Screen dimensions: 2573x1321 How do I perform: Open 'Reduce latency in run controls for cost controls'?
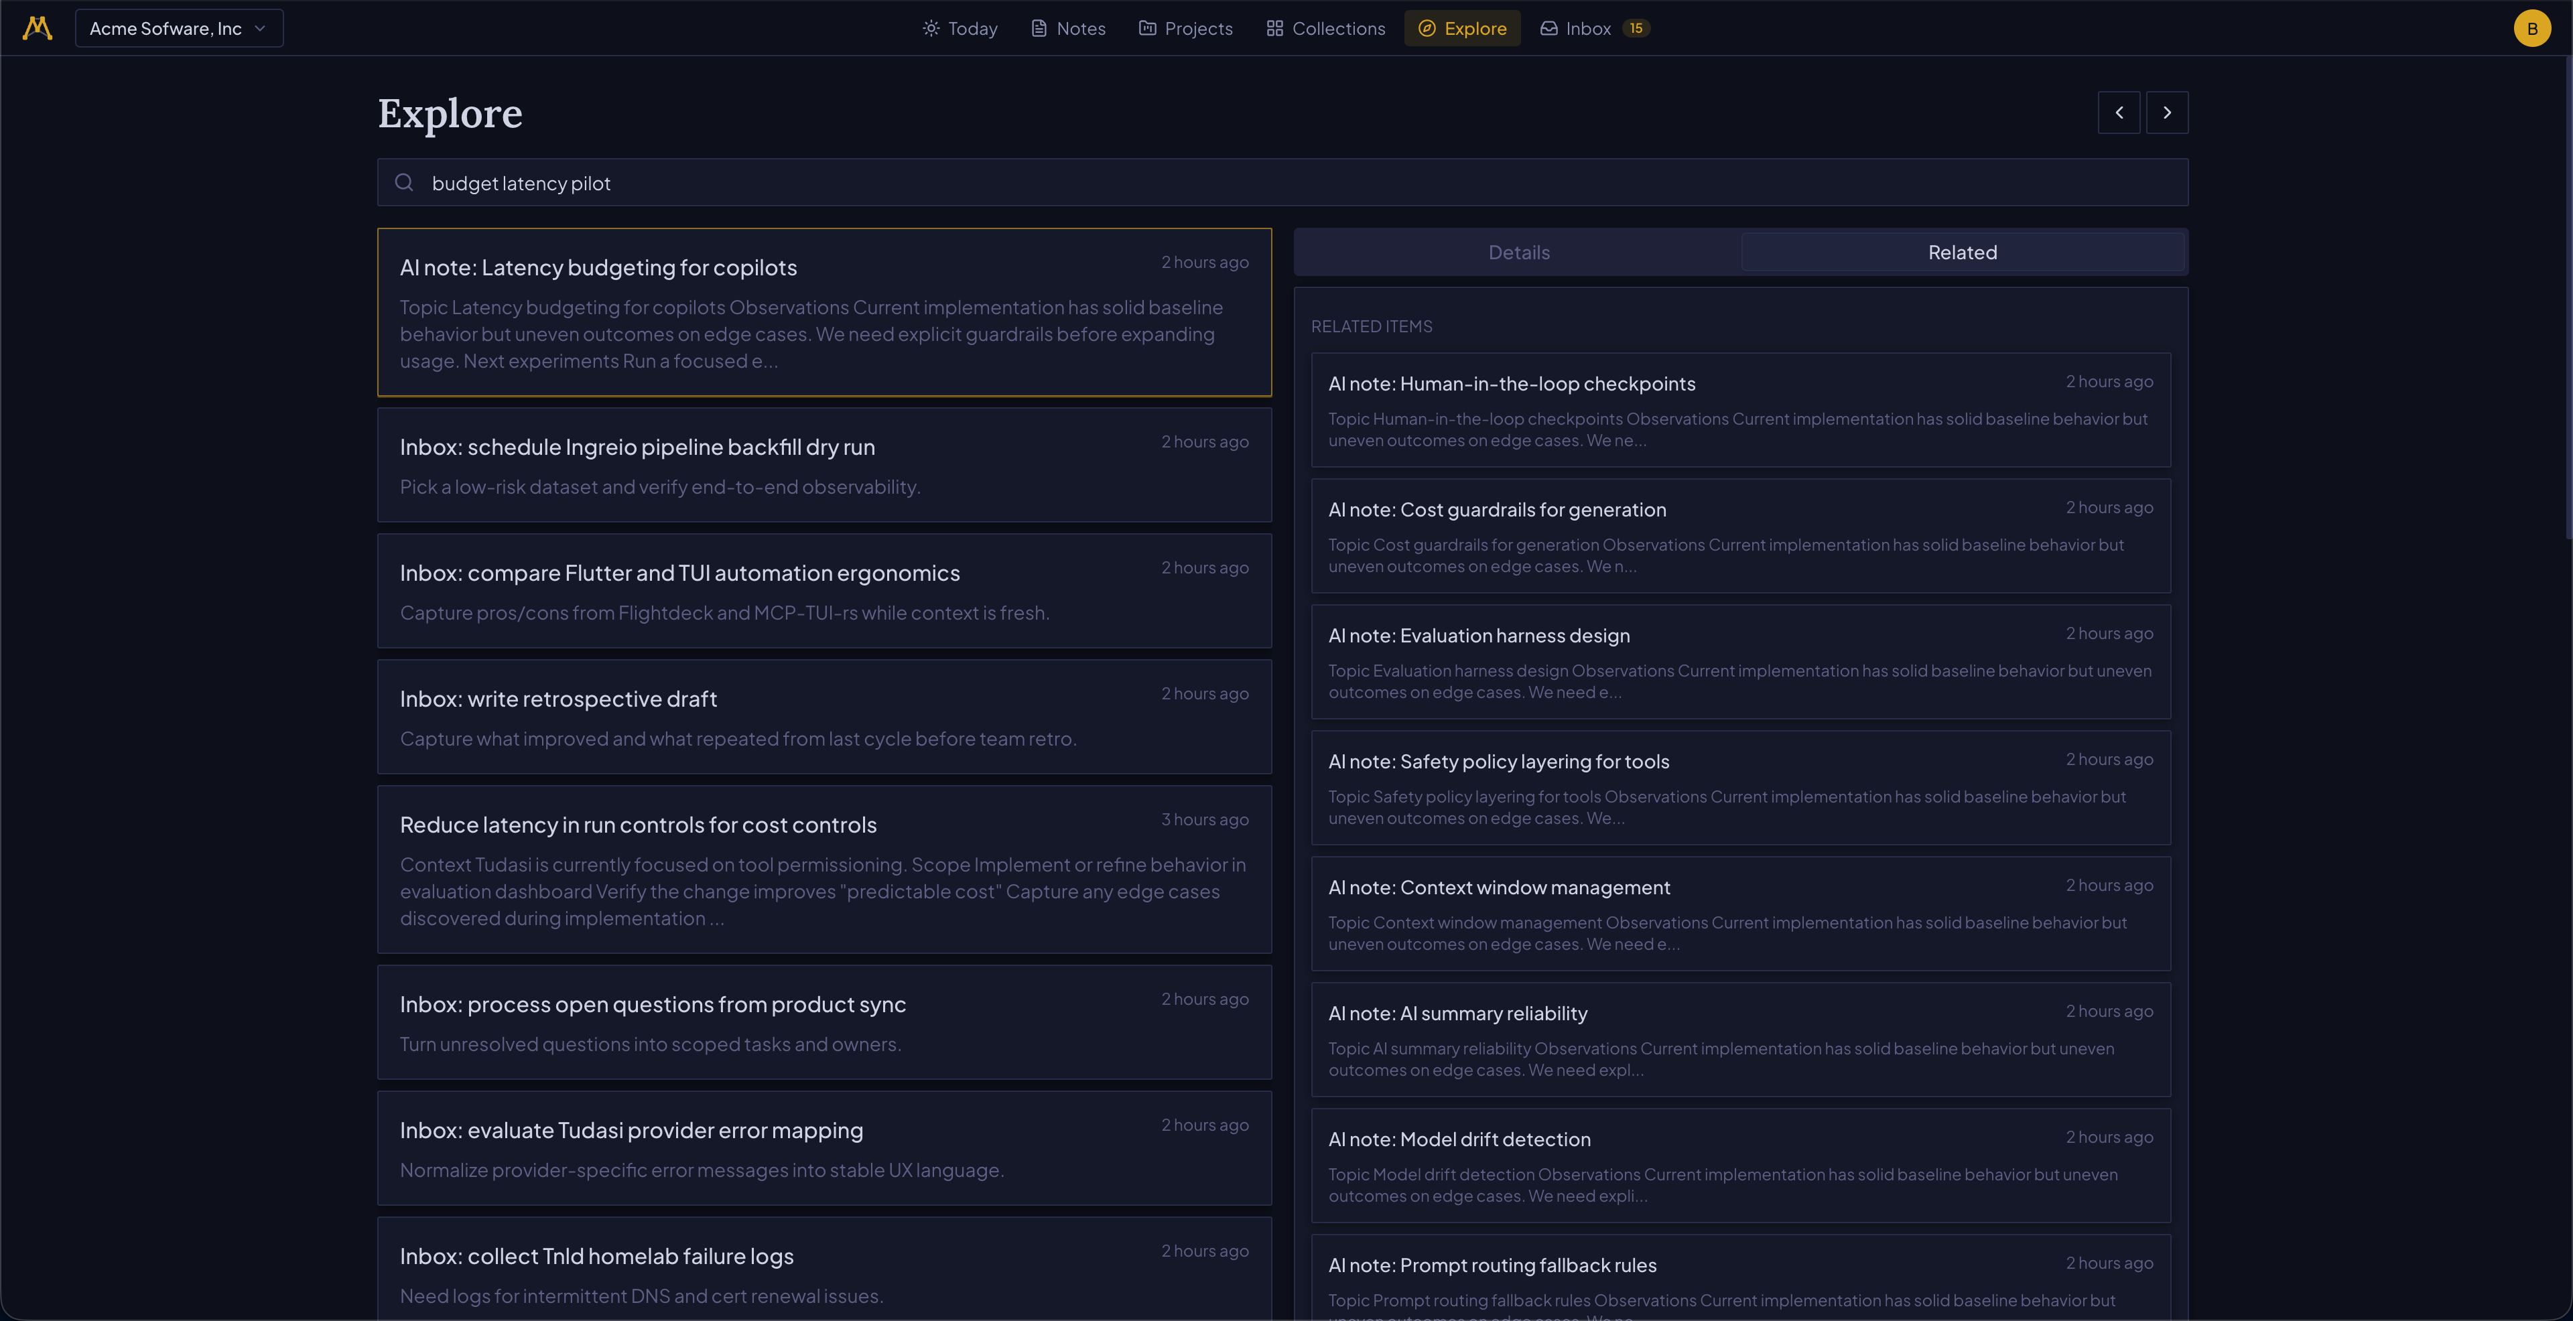click(824, 869)
